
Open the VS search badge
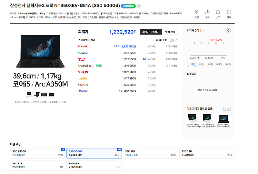[128, 6]
